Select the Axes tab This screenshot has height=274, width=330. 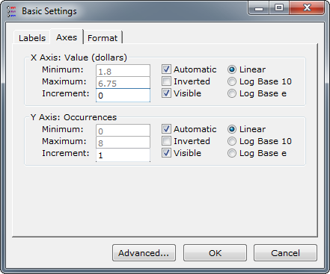click(x=67, y=37)
